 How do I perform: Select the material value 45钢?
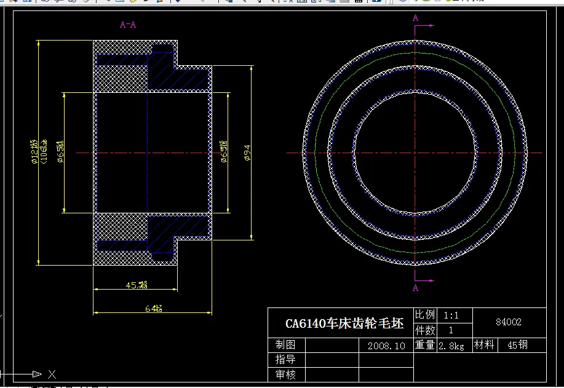pos(517,345)
